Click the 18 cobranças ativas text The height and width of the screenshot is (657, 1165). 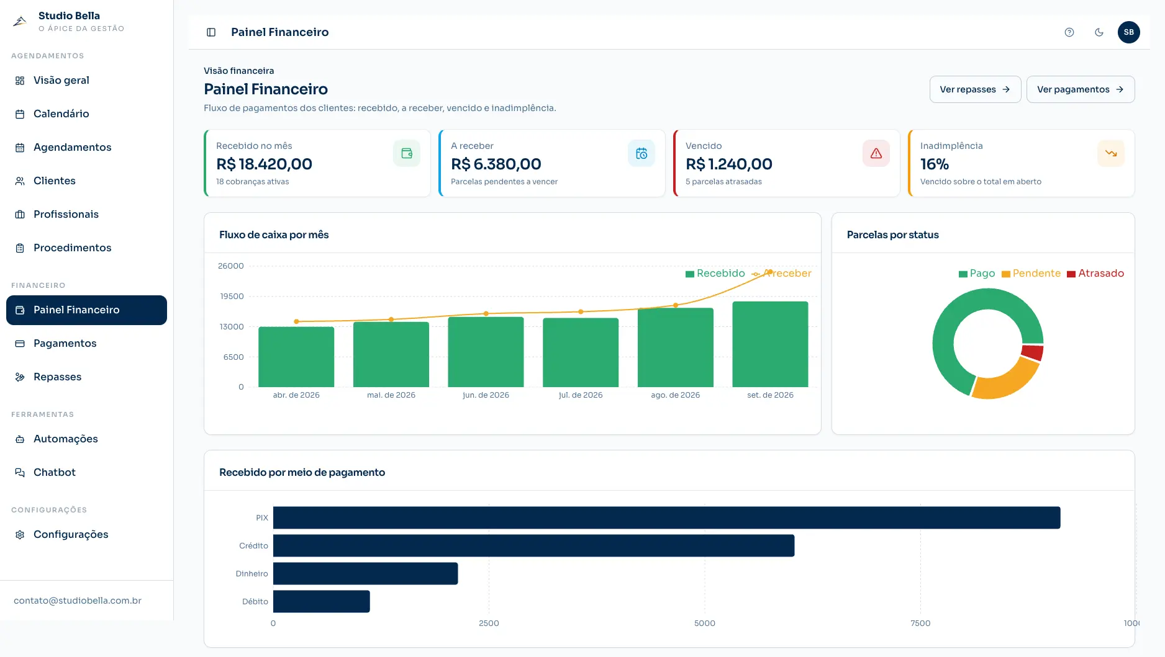coord(252,182)
